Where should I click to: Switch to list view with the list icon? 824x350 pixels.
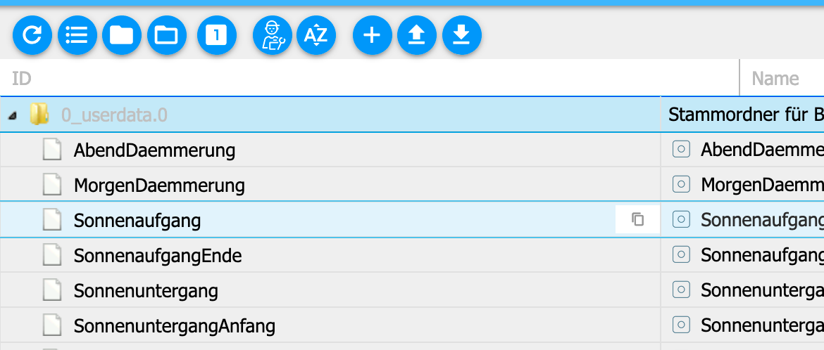coord(77,36)
